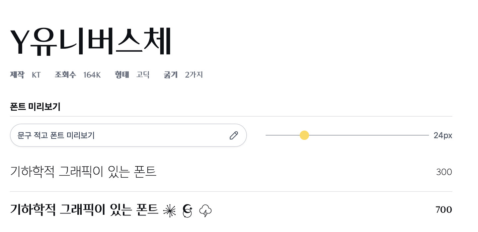
Task: Click the 164K view count
Action: (x=92, y=75)
